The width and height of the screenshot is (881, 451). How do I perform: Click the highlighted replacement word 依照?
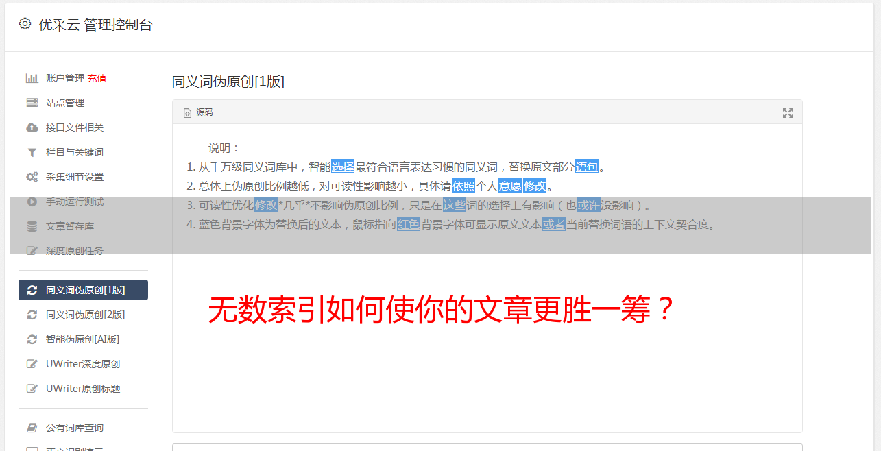[x=463, y=186]
